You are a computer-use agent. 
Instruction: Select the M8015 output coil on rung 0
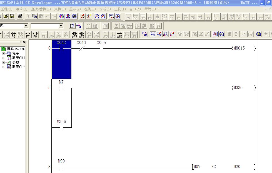(239, 48)
